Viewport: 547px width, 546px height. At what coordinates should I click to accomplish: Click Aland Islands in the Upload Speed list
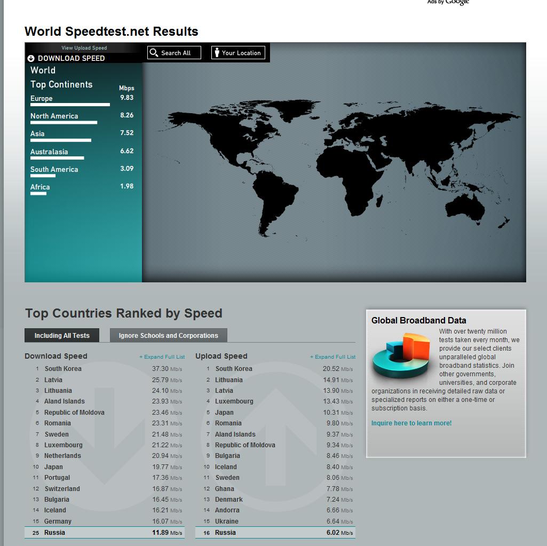coord(235,434)
